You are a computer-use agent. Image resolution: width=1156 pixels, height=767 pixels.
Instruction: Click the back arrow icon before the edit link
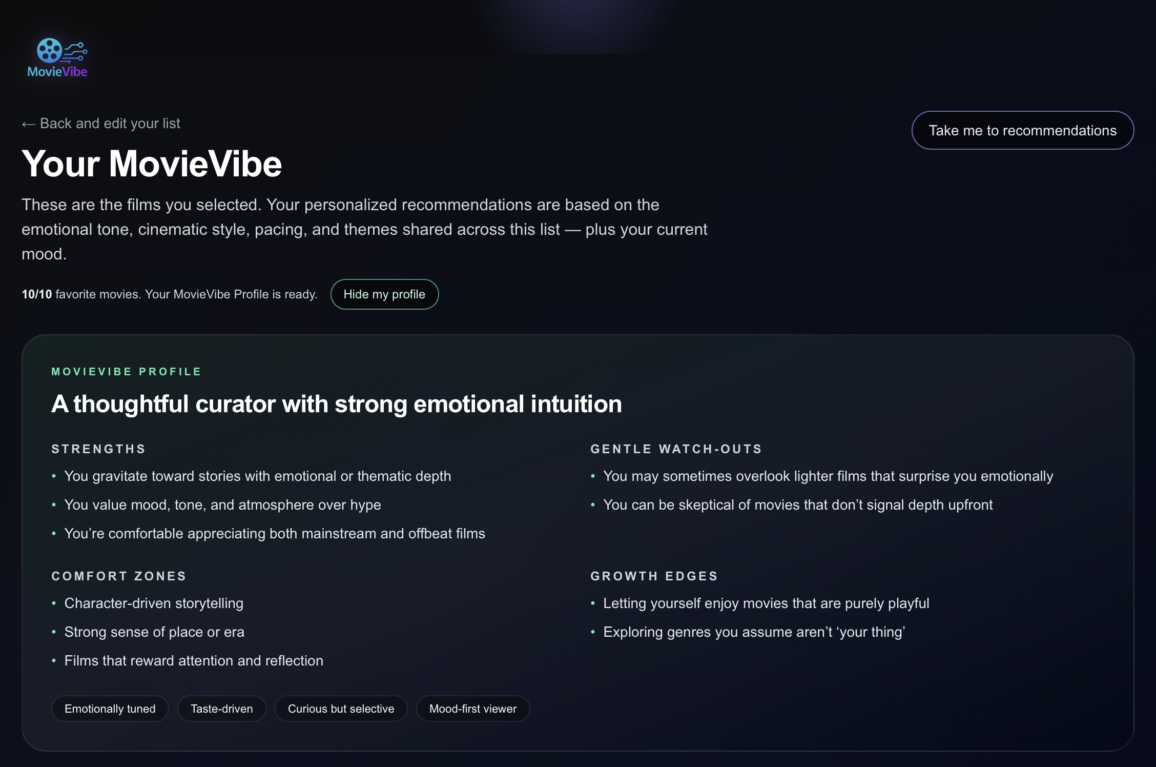[28, 123]
